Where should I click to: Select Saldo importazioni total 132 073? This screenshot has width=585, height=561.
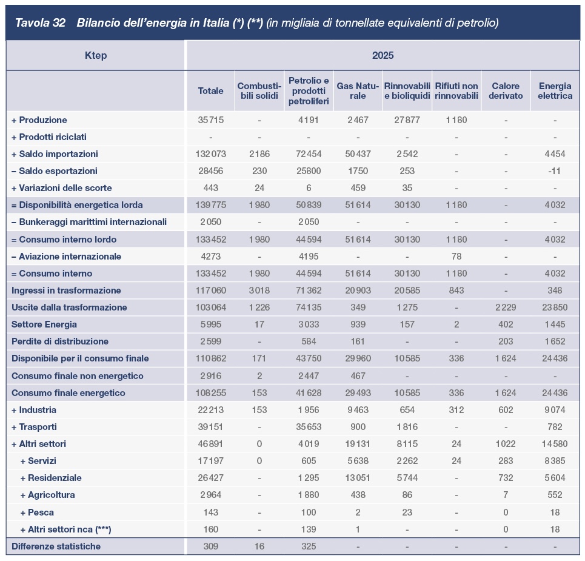tap(210, 154)
